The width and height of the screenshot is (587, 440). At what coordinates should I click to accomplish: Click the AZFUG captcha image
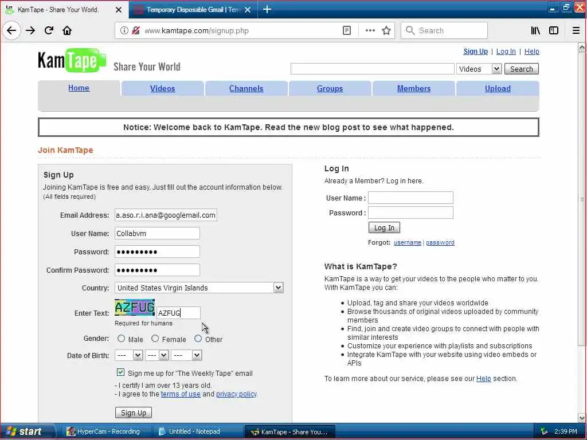pyautogui.click(x=135, y=308)
